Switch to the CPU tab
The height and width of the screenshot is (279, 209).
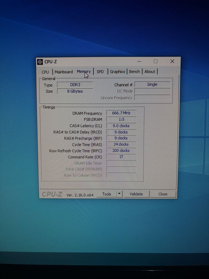pyautogui.click(x=45, y=72)
